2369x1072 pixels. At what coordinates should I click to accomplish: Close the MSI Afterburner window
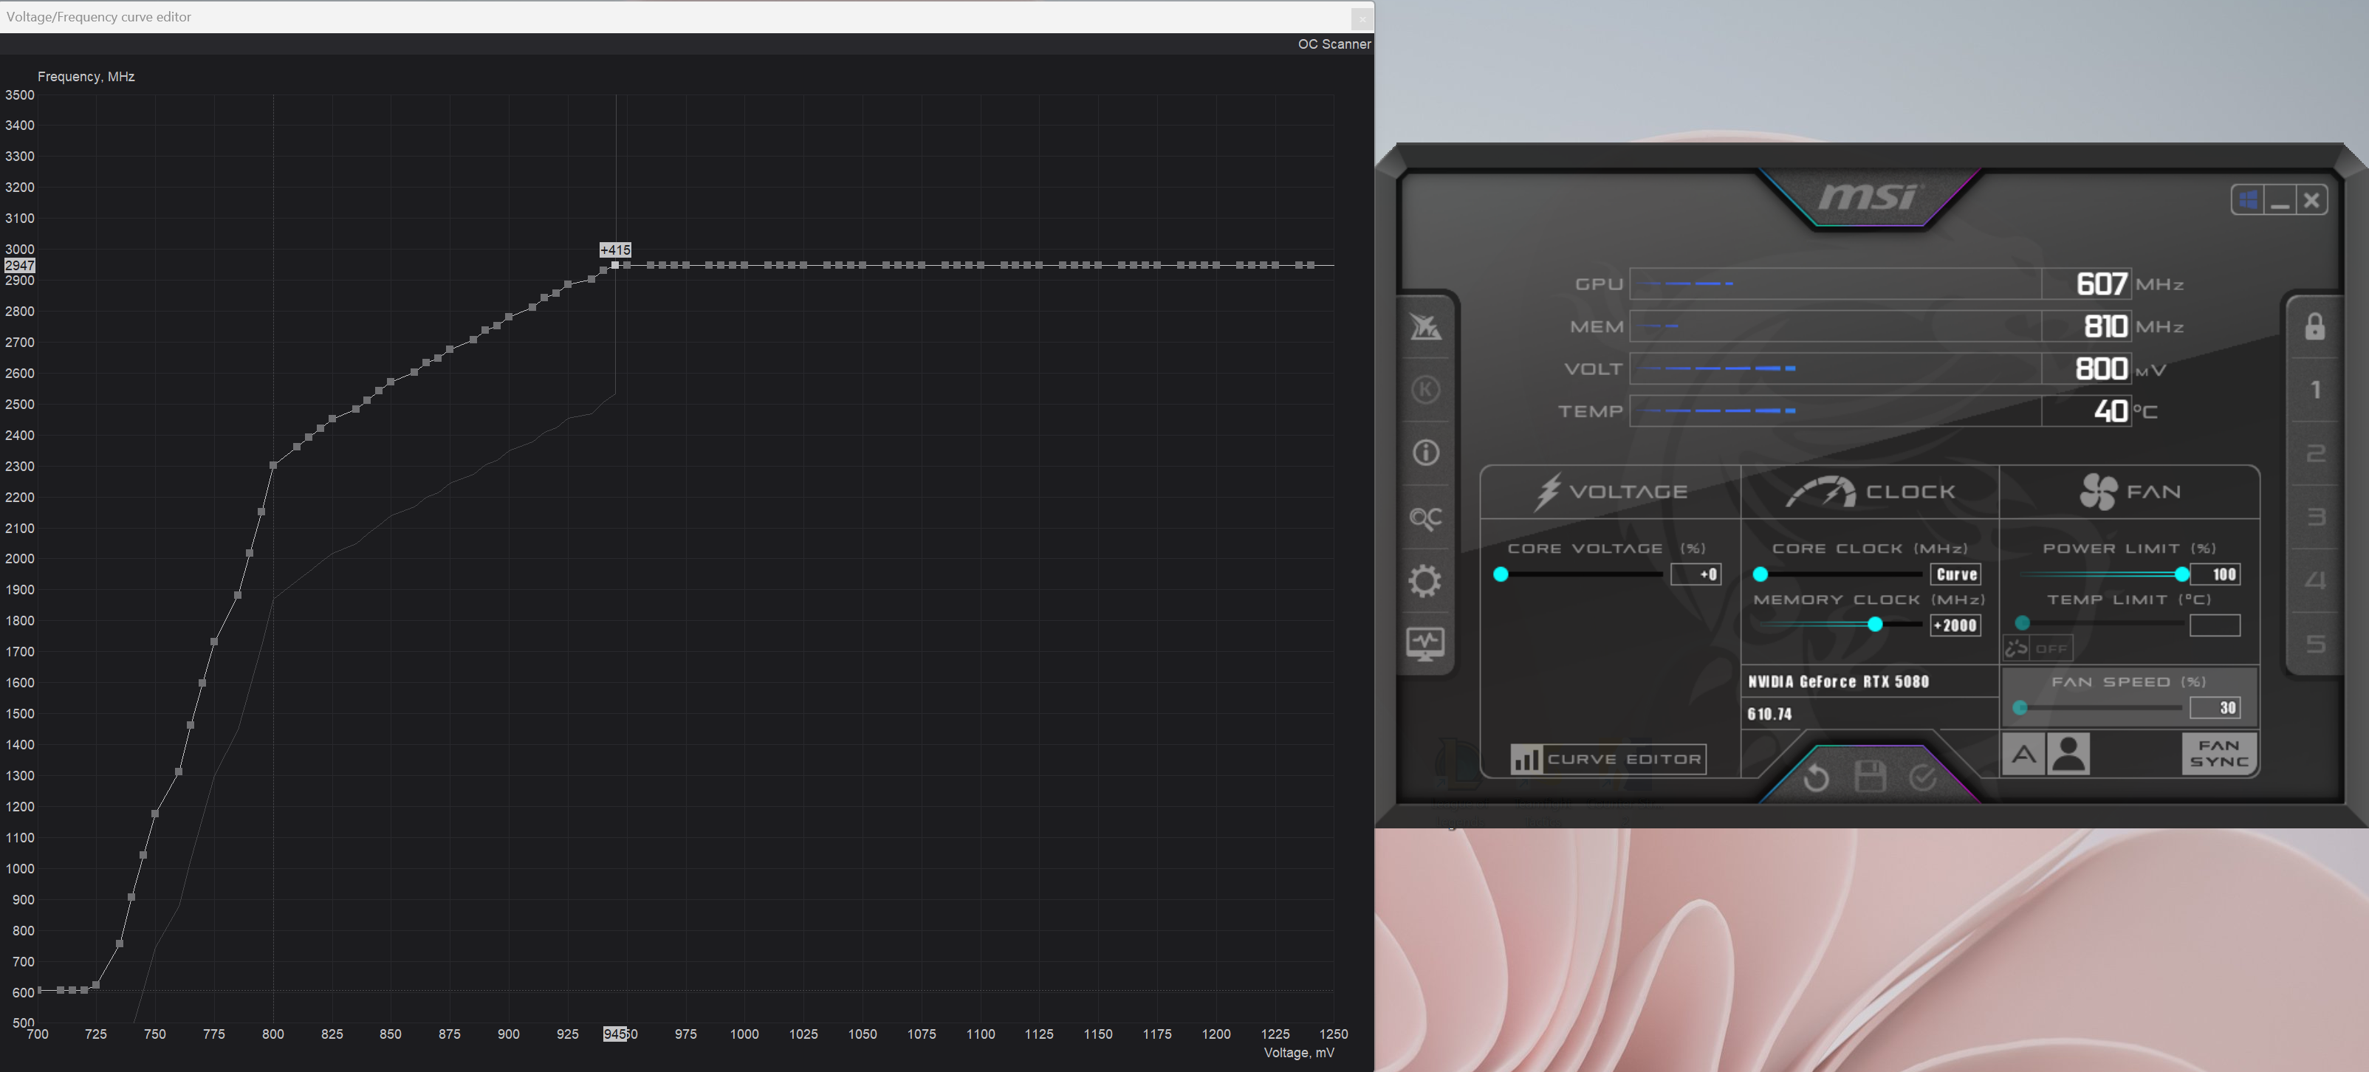(2311, 199)
